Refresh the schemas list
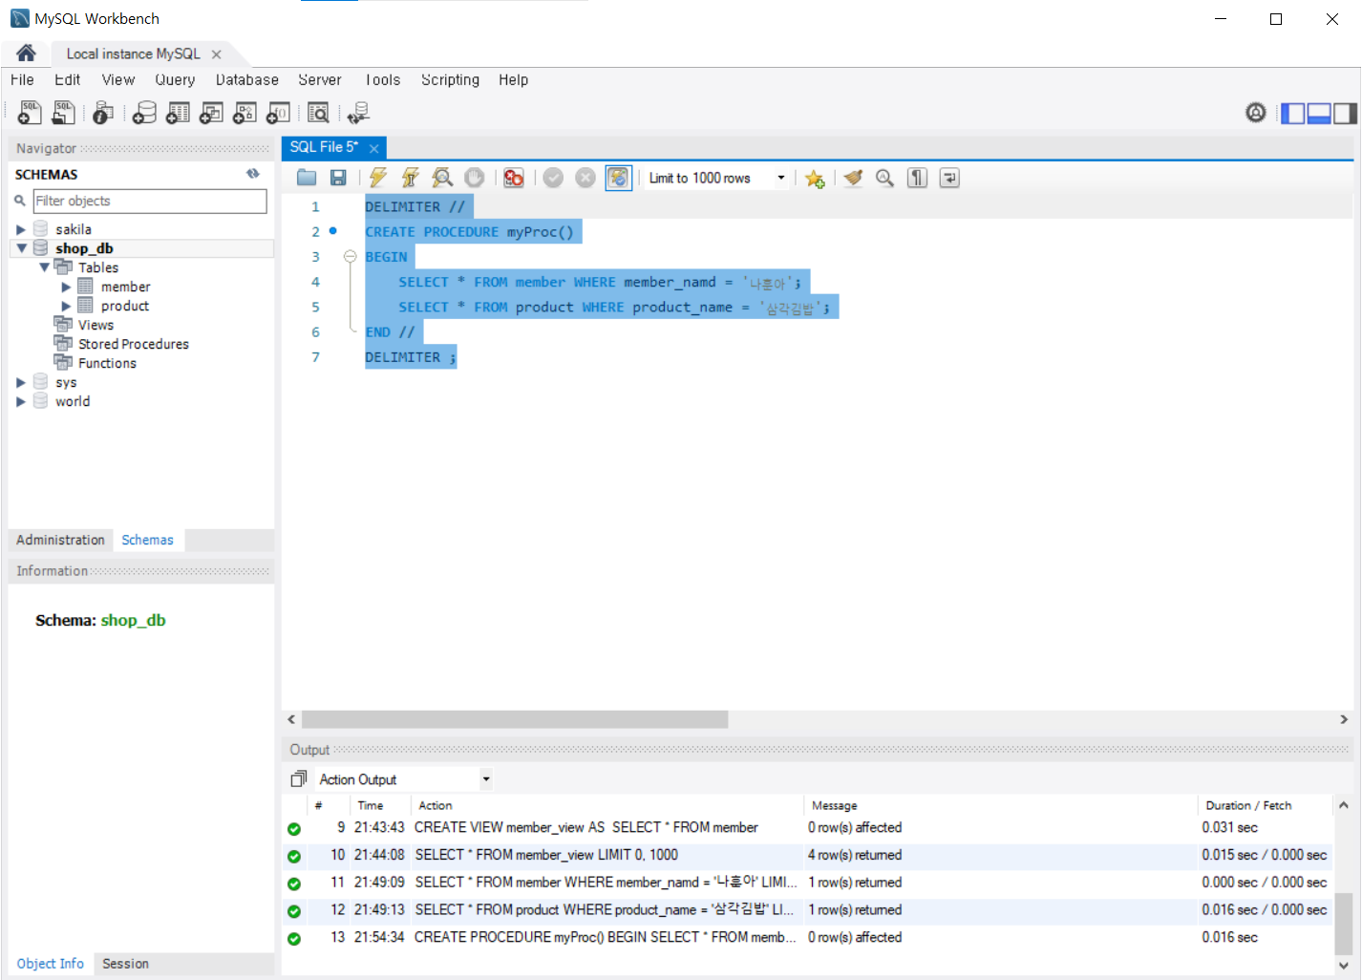1362x980 pixels. [253, 174]
